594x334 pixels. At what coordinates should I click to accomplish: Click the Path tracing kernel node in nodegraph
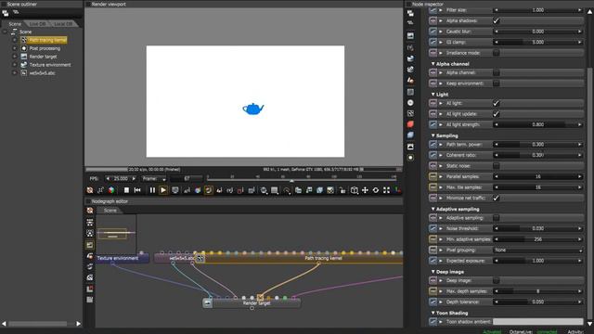click(x=323, y=258)
